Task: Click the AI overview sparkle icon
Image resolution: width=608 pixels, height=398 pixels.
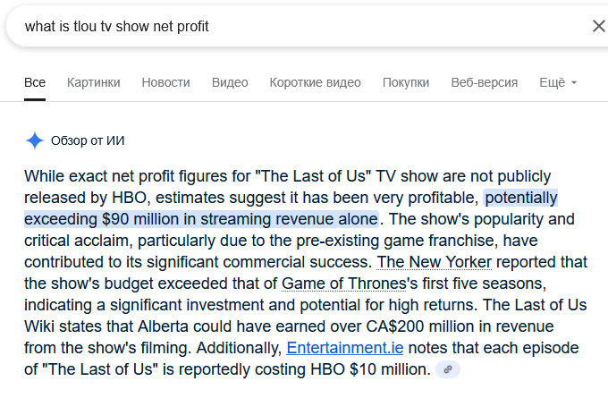Action: tap(35, 140)
